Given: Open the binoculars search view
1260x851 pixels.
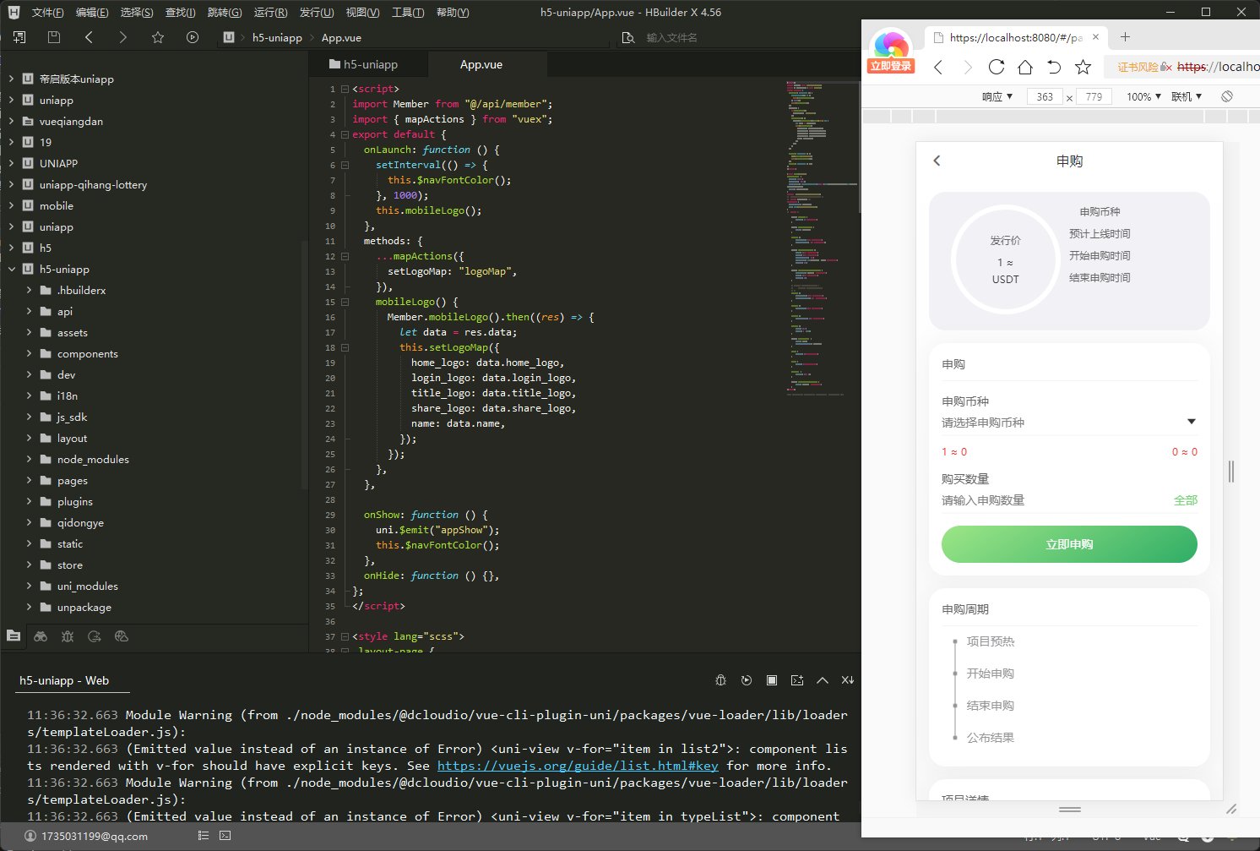Looking at the screenshot, I should click(41, 636).
